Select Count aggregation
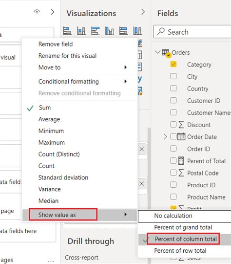Screen dimensions: 231x264 click(x=80, y=166)
